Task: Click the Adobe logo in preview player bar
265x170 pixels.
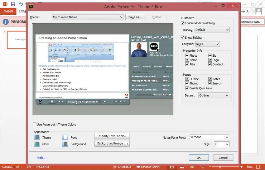Action: (x=41, y=102)
